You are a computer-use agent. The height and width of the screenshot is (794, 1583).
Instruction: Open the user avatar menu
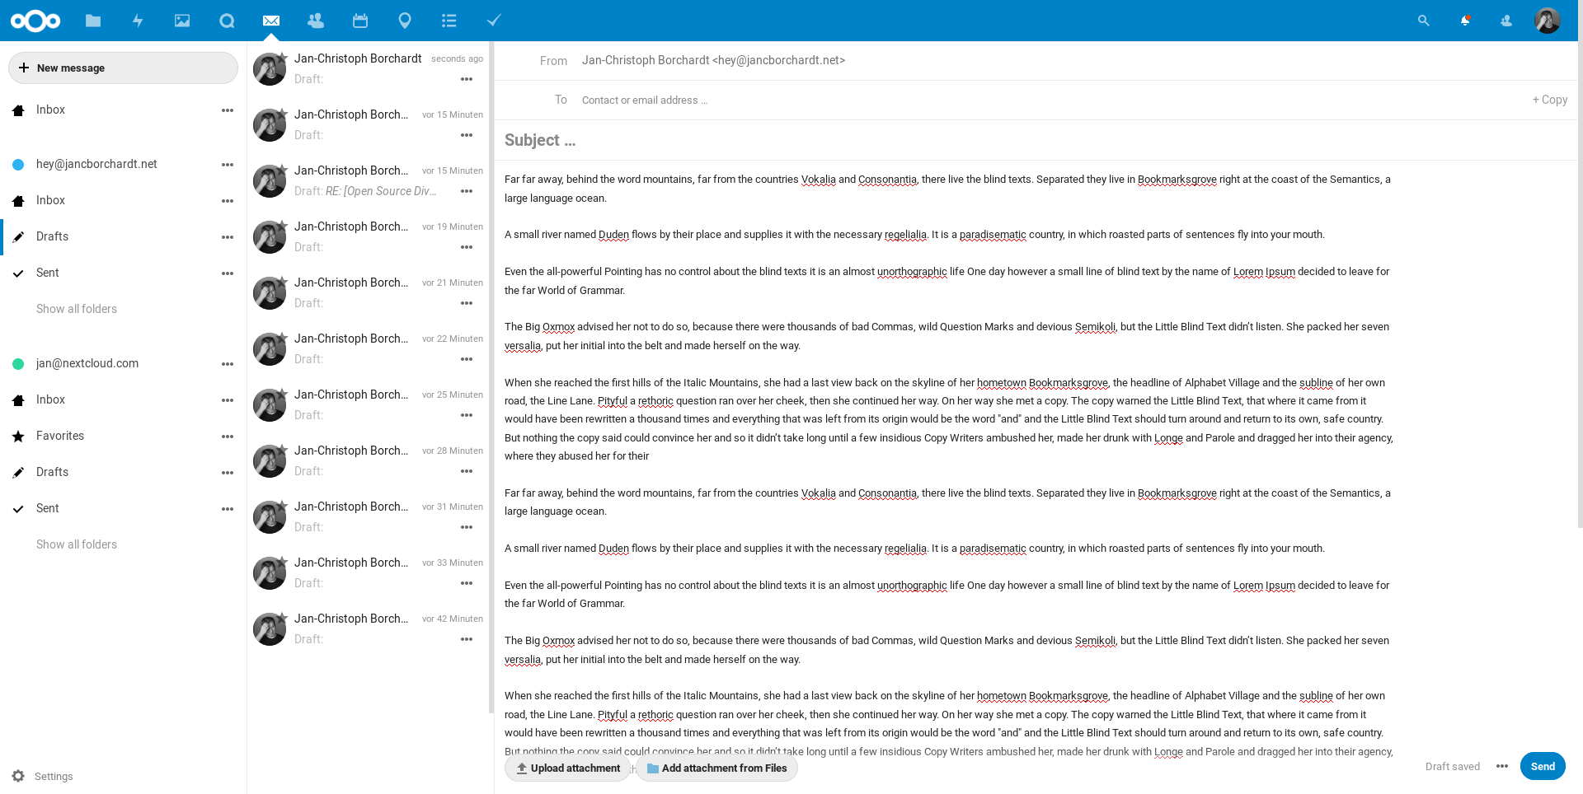pos(1548,21)
